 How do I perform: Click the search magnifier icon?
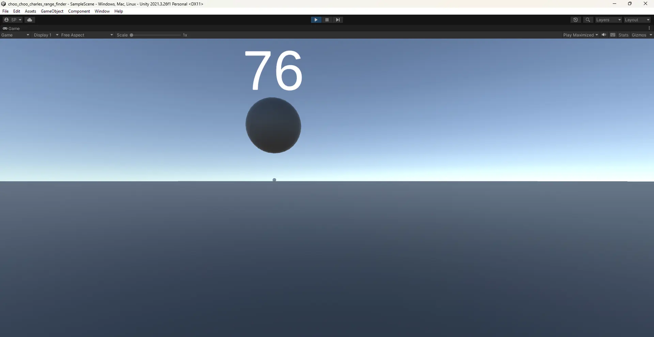tap(588, 20)
